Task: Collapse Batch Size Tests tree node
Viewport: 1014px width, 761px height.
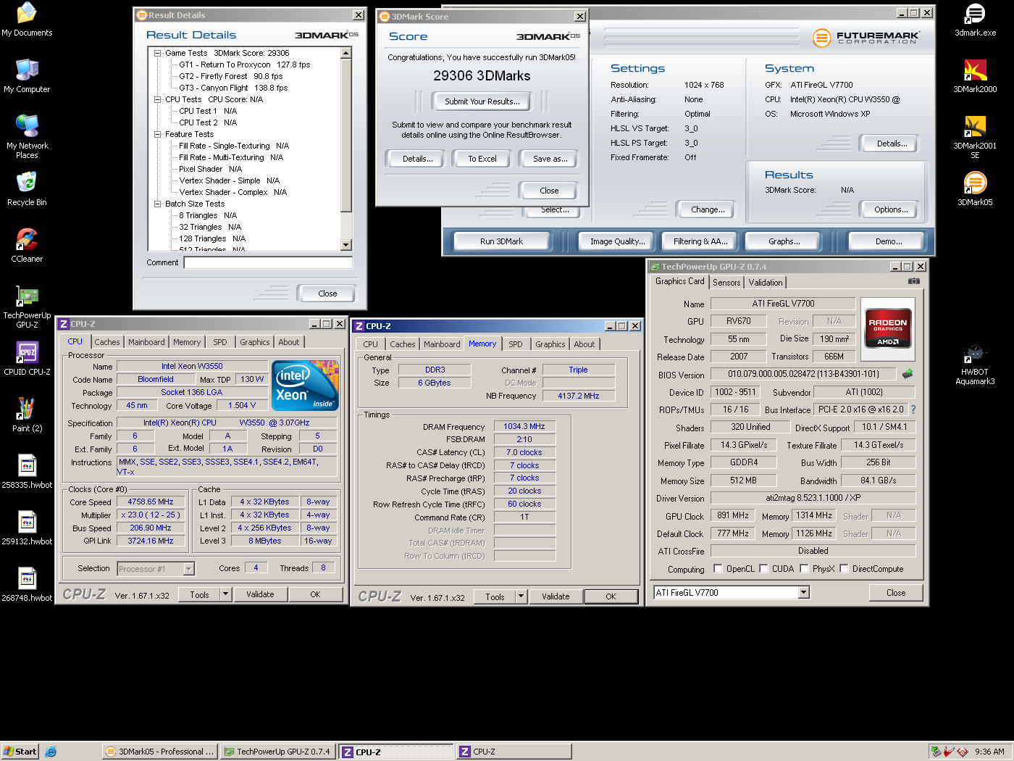Action: point(157,204)
